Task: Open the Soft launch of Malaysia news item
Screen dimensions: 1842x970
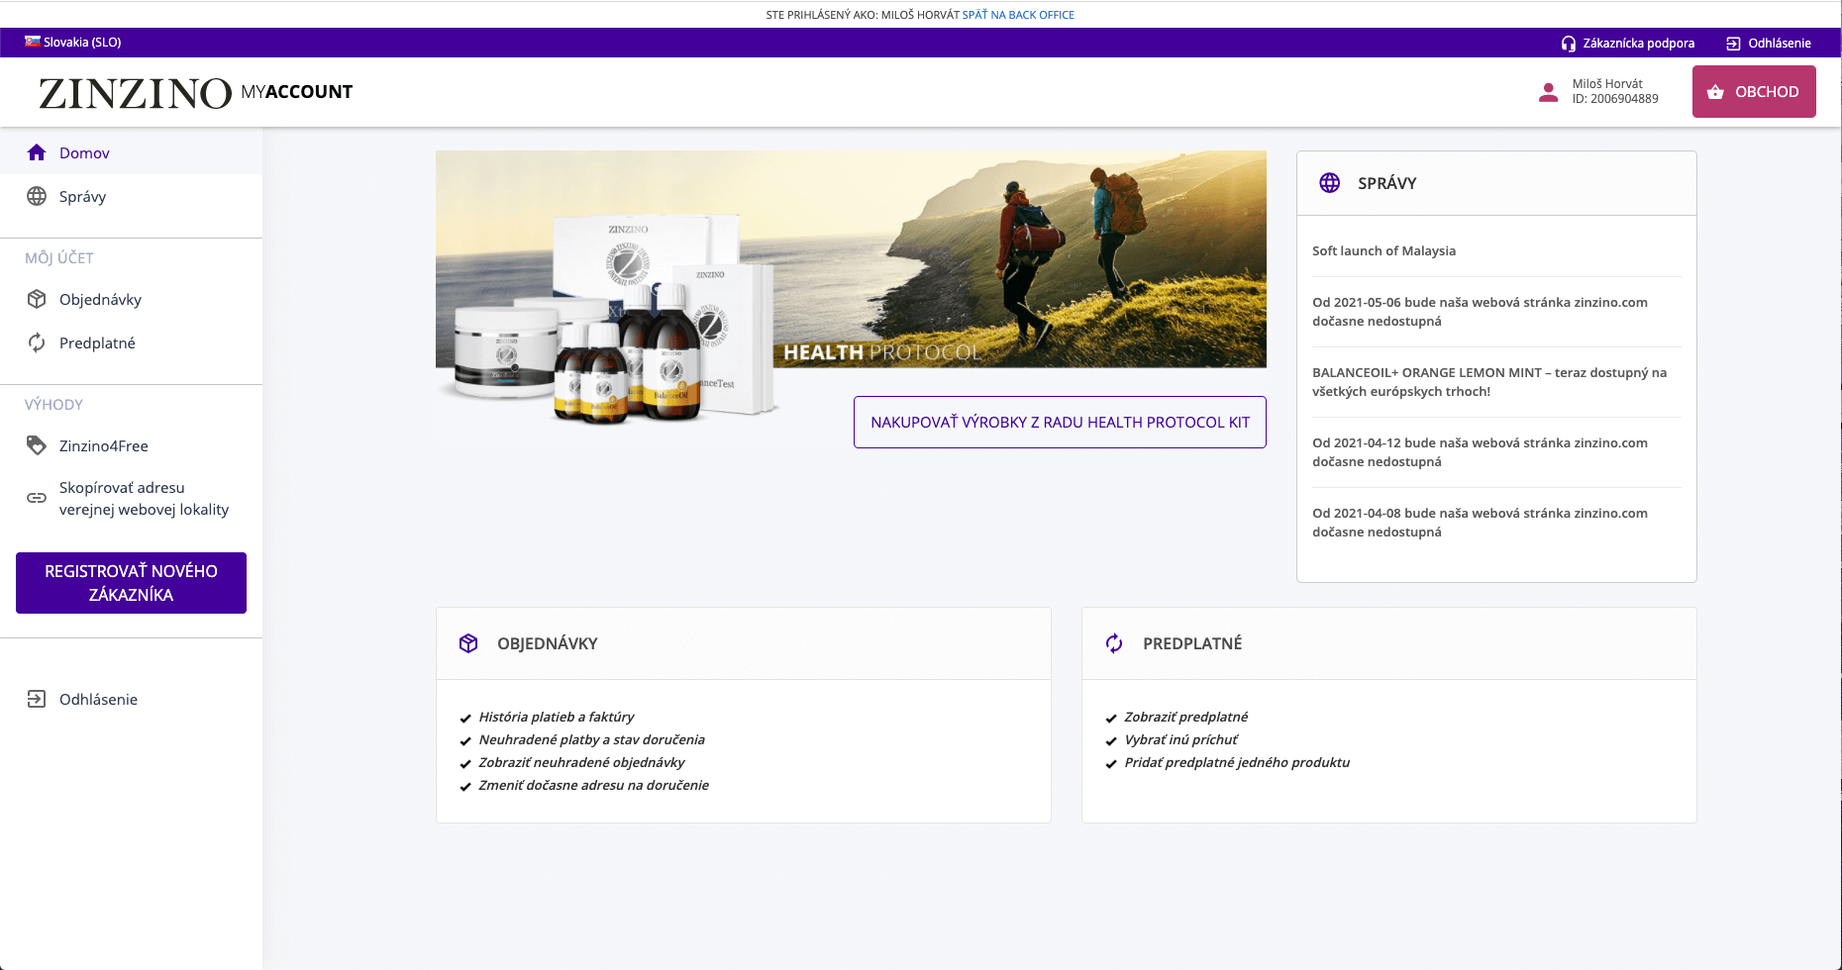Action: [x=1383, y=250]
